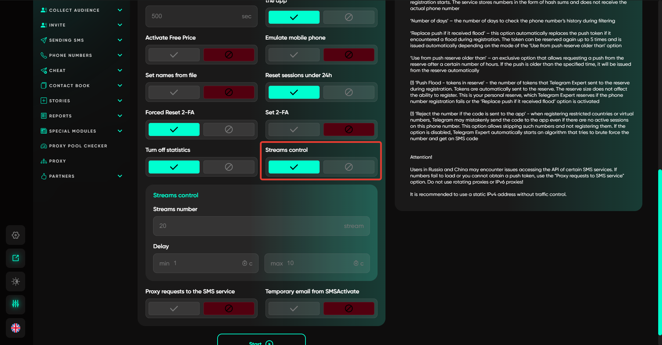
Task: Open the Proxy menu item
Action: [57, 161]
